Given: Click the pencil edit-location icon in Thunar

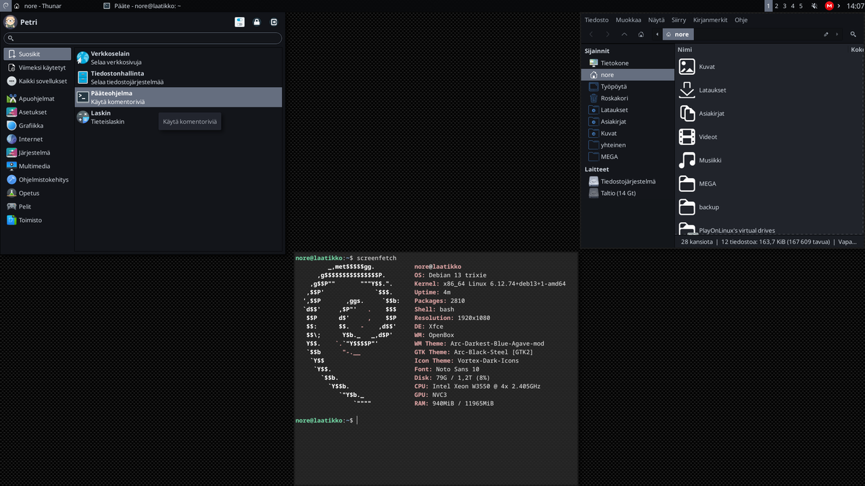Looking at the screenshot, I should 826,34.
